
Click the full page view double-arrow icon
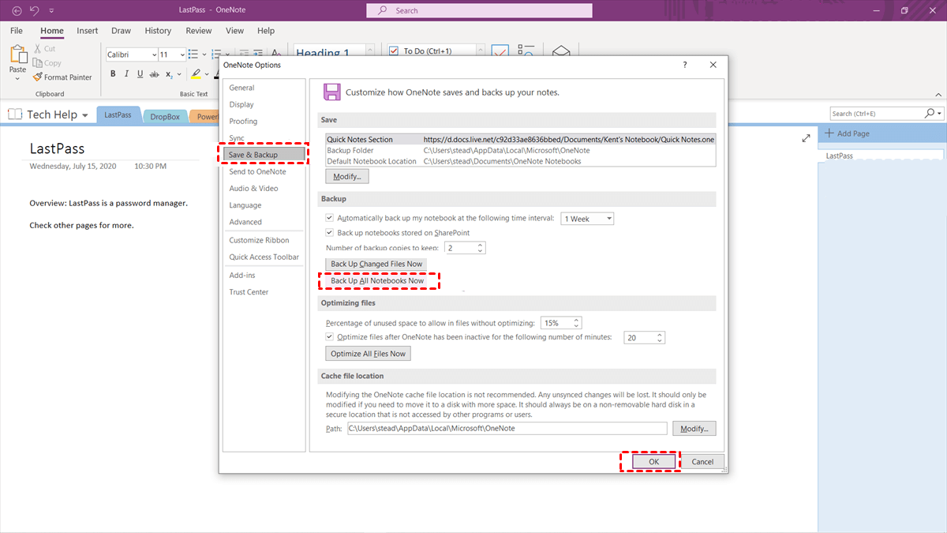(x=806, y=138)
